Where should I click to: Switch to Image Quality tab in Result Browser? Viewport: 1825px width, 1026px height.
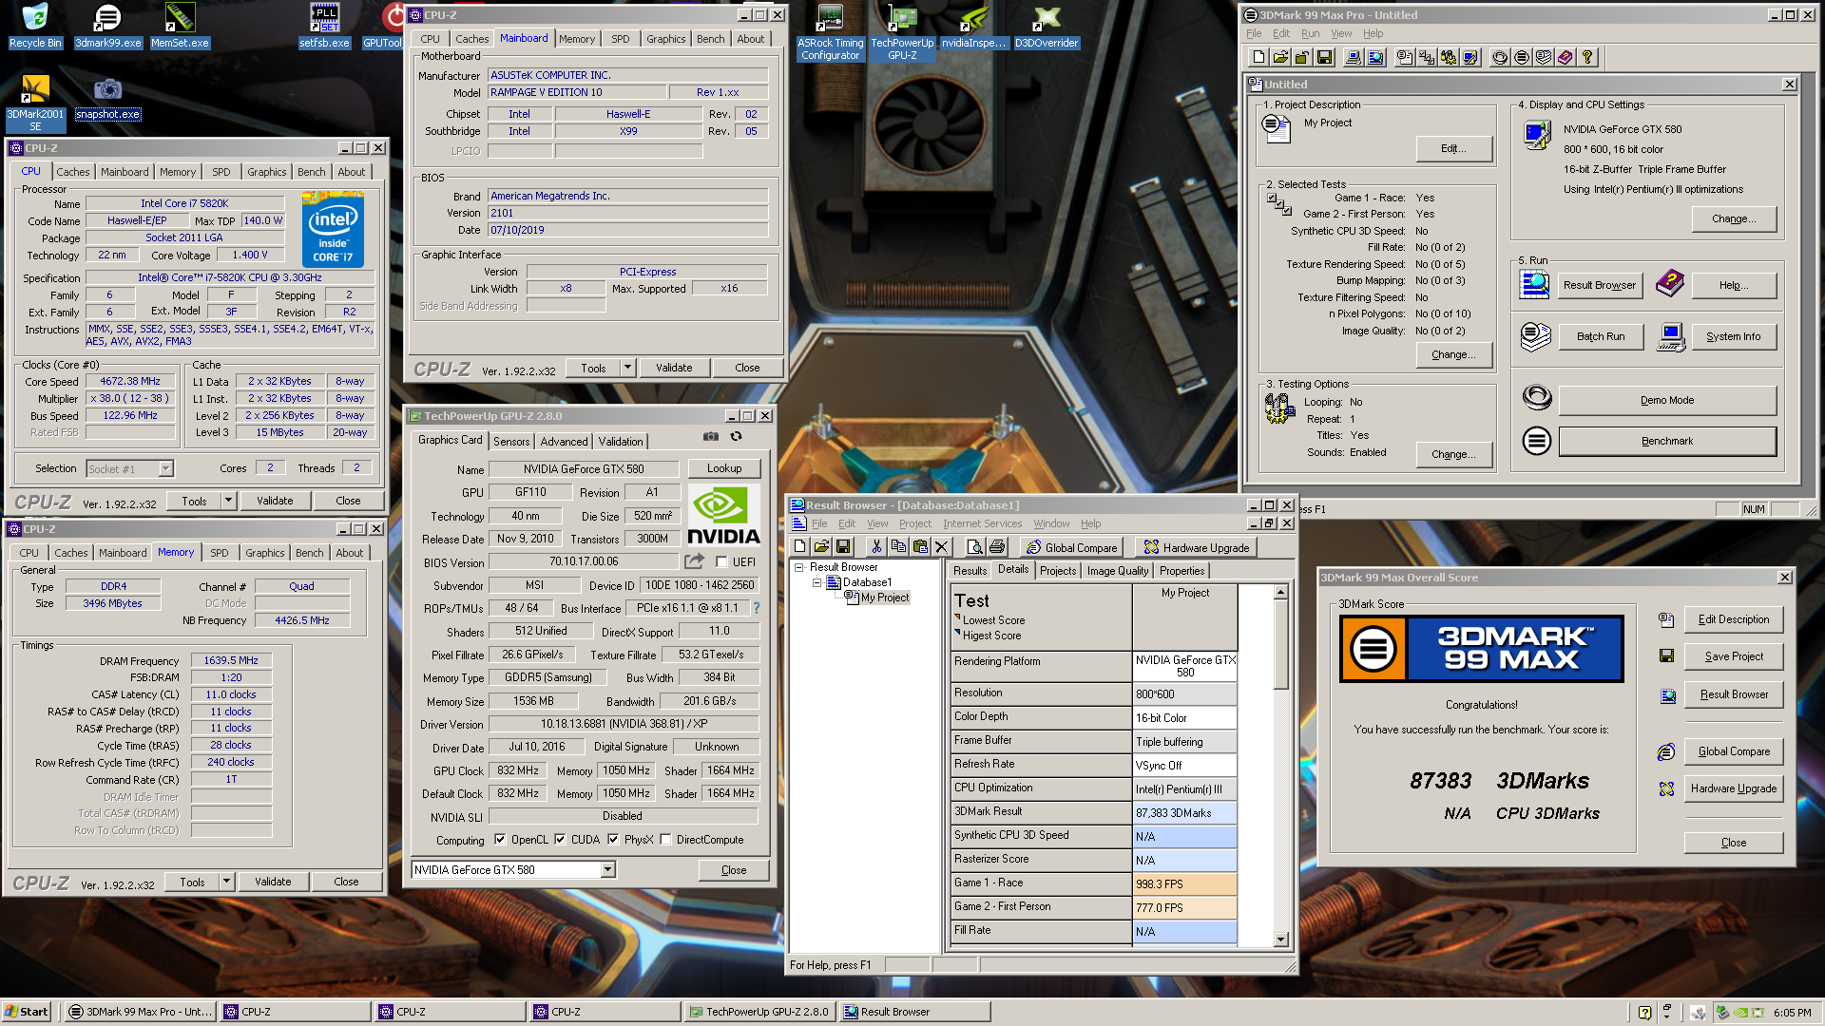click(1118, 571)
